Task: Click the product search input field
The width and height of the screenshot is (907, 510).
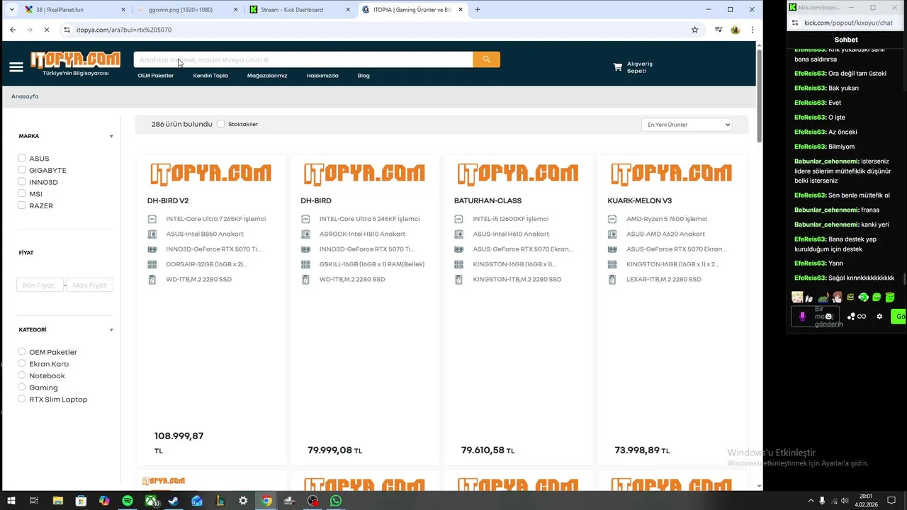Action: coord(303,59)
